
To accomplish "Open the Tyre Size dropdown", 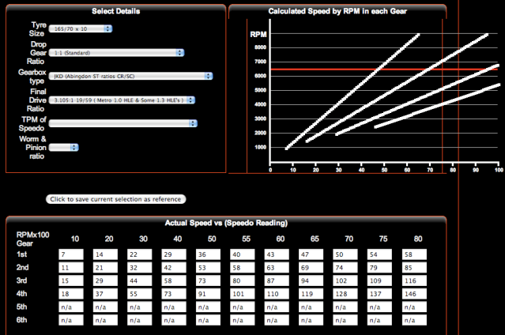I will click(80, 29).
